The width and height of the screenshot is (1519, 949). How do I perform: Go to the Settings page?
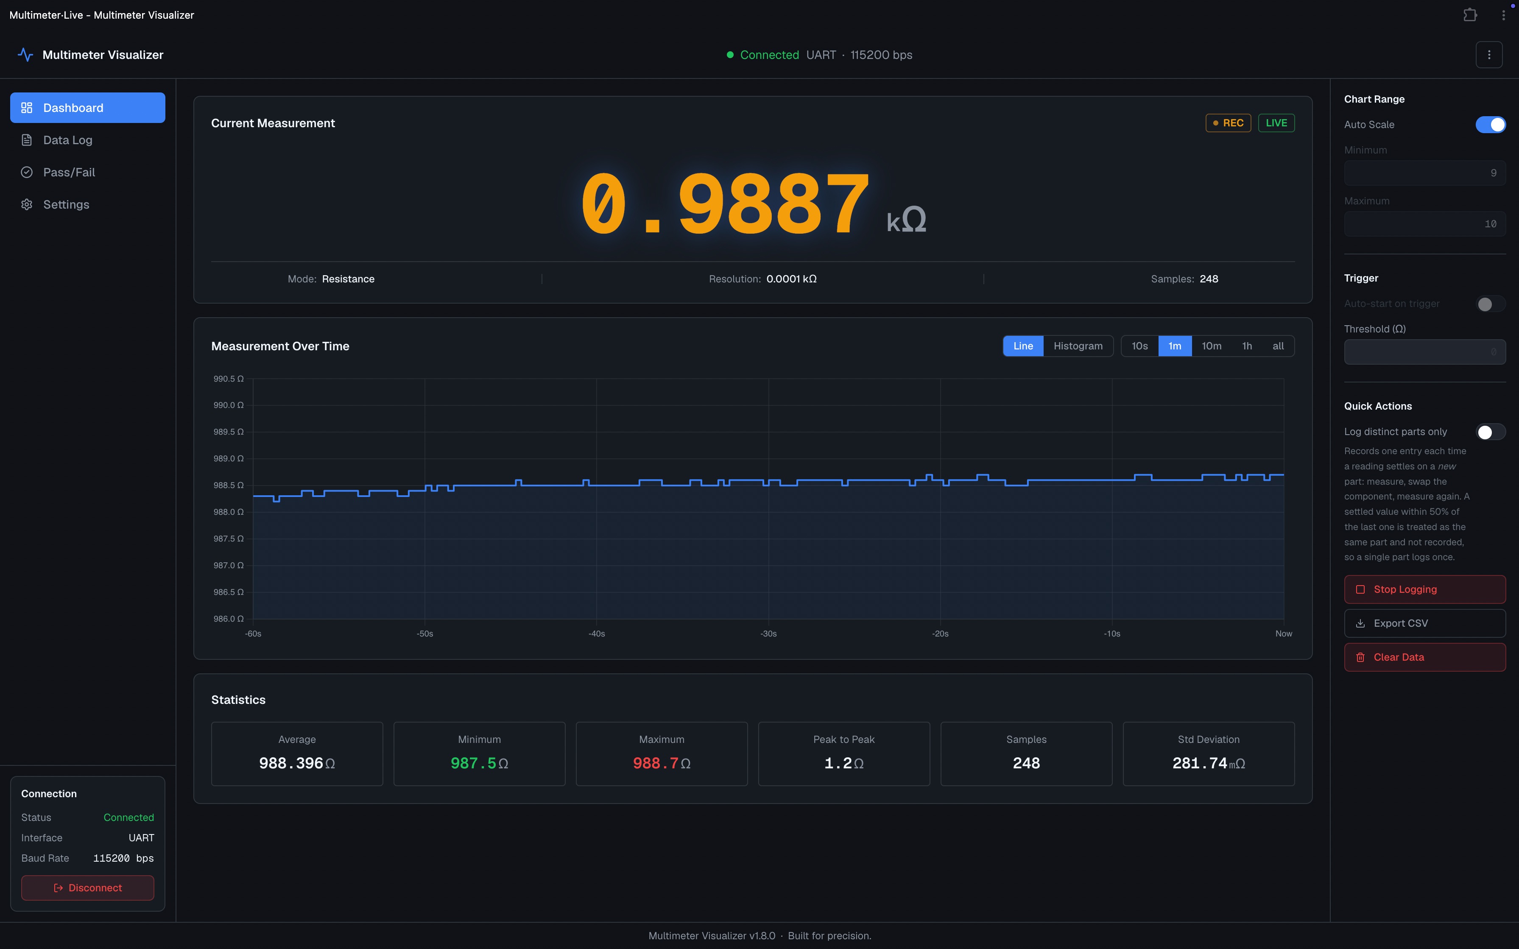click(x=87, y=205)
